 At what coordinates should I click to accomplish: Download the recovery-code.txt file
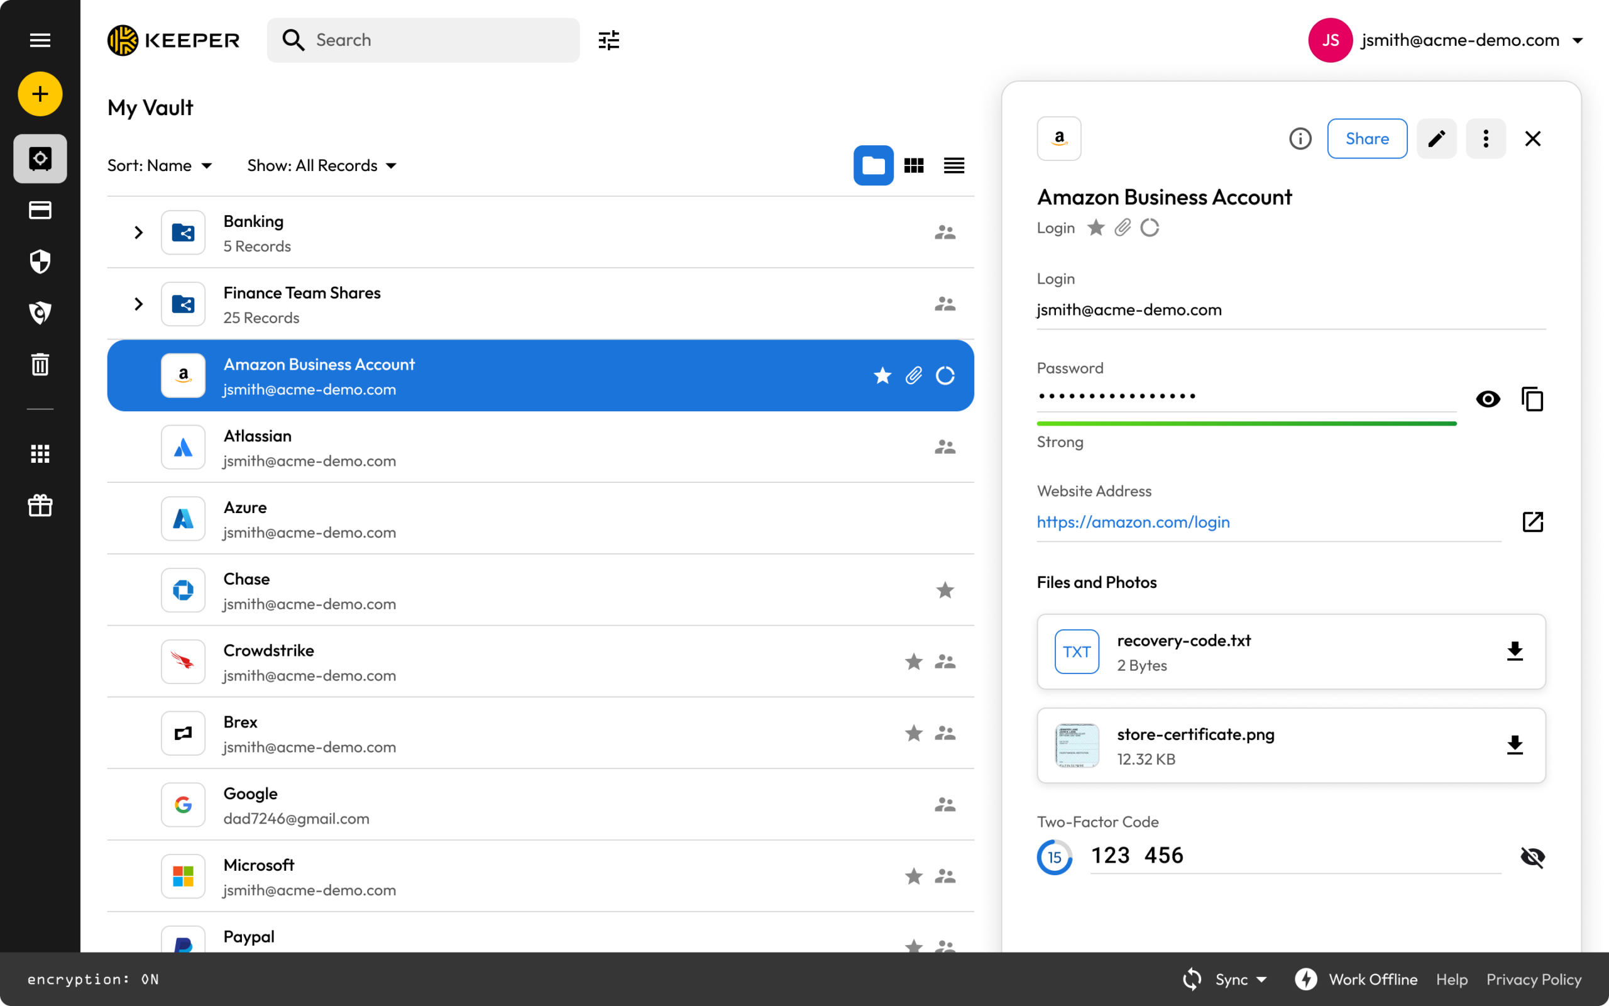coord(1514,651)
